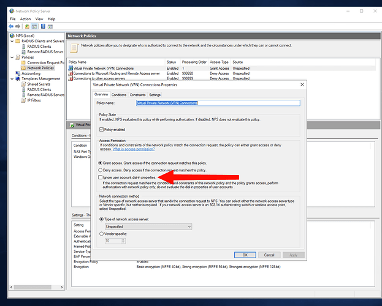Screen dimensions: 382x306
Task: Sort by the Processing Order column header
Action: (x=194, y=62)
